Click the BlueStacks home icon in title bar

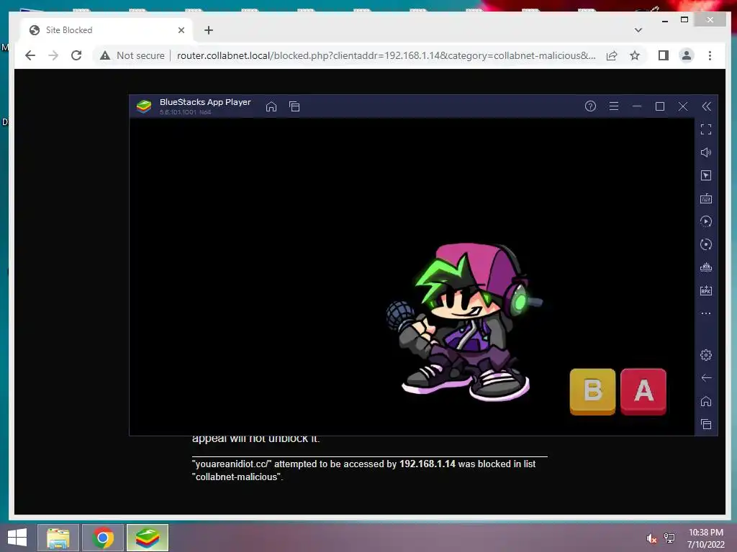click(271, 106)
